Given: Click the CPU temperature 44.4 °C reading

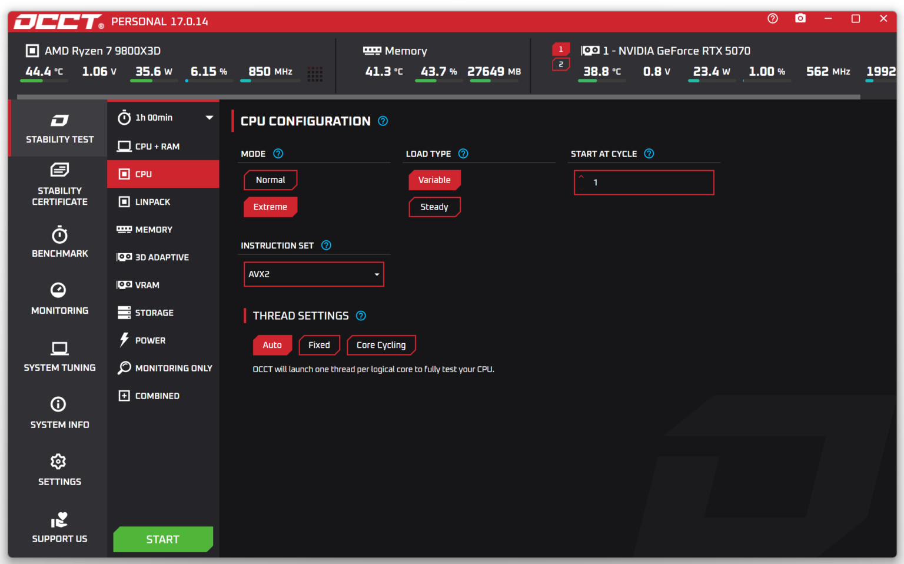Looking at the screenshot, I should click(x=44, y=72).
